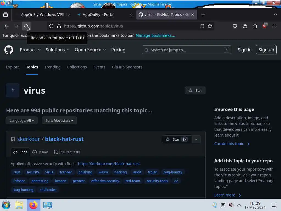This screenshot has width=281, height=211.
Task: Close the AppOnFly - Portal tab
Action: (x=131, y=15)
